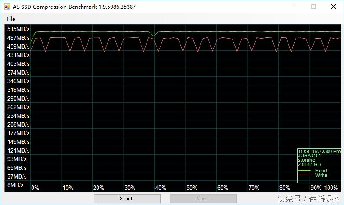Viewport: 344px width, 205px height.
Task: Click the disabled maximize window button
Action: point(314,7)
